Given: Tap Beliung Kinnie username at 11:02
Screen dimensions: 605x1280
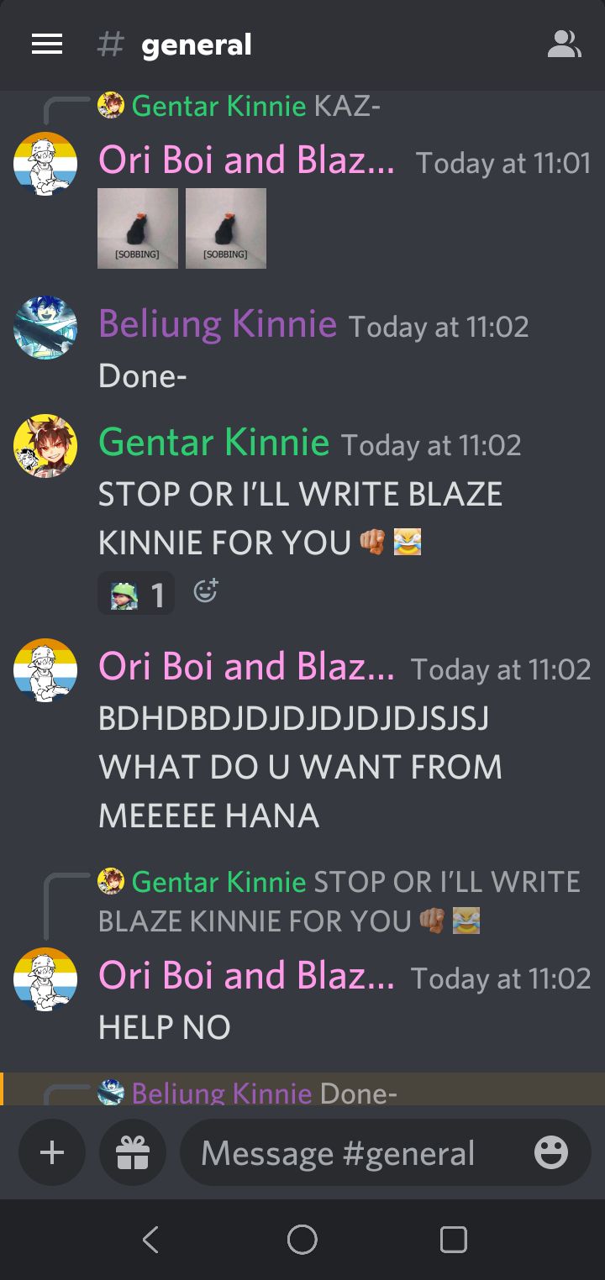Looking at the screenshot, I should 218,323.
